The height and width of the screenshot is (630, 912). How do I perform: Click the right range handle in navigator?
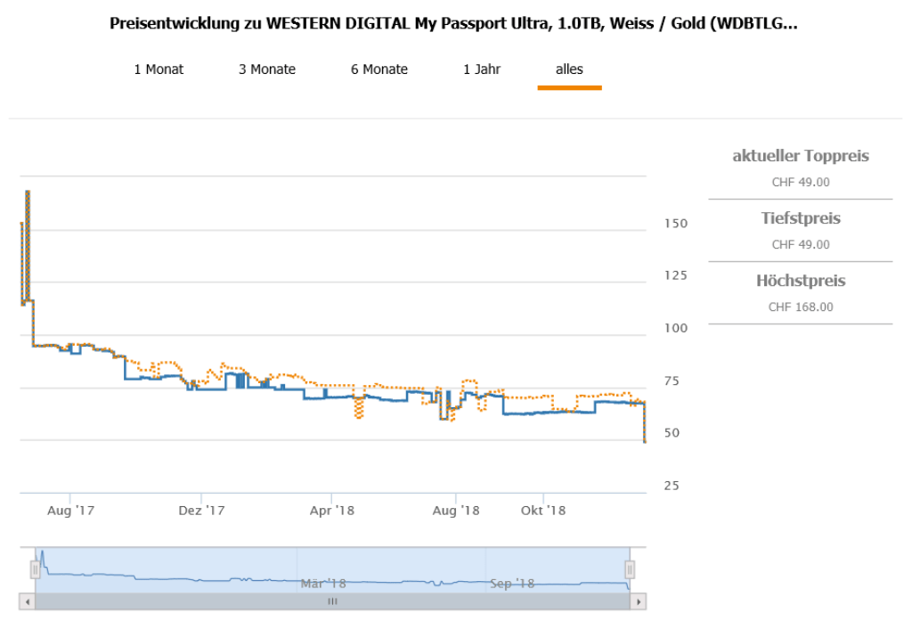click(x=630, y=569)
